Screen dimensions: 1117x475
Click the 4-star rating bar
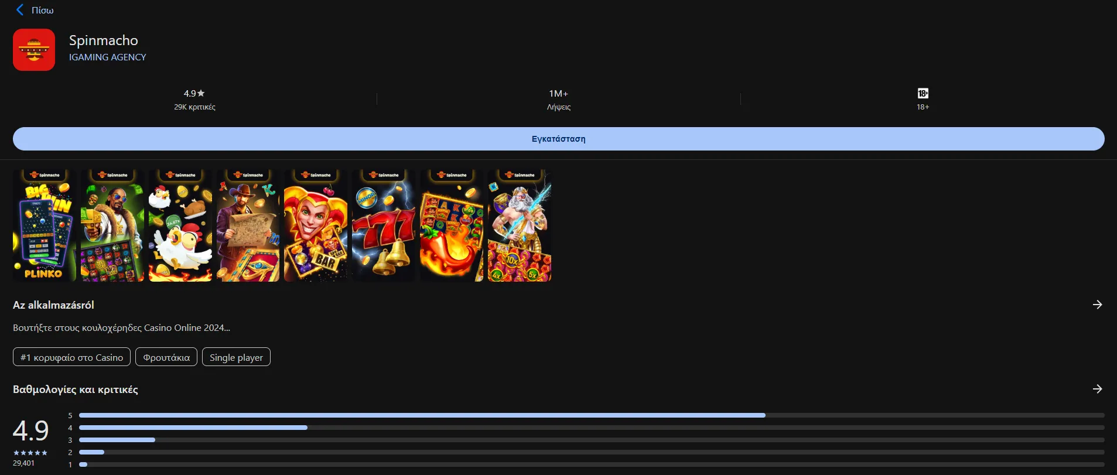coord(592,428)
